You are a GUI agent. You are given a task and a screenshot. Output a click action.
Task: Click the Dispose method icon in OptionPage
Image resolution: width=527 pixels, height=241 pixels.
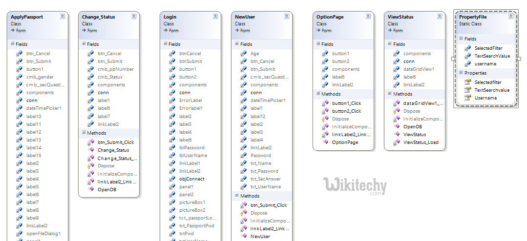[325, 119]
